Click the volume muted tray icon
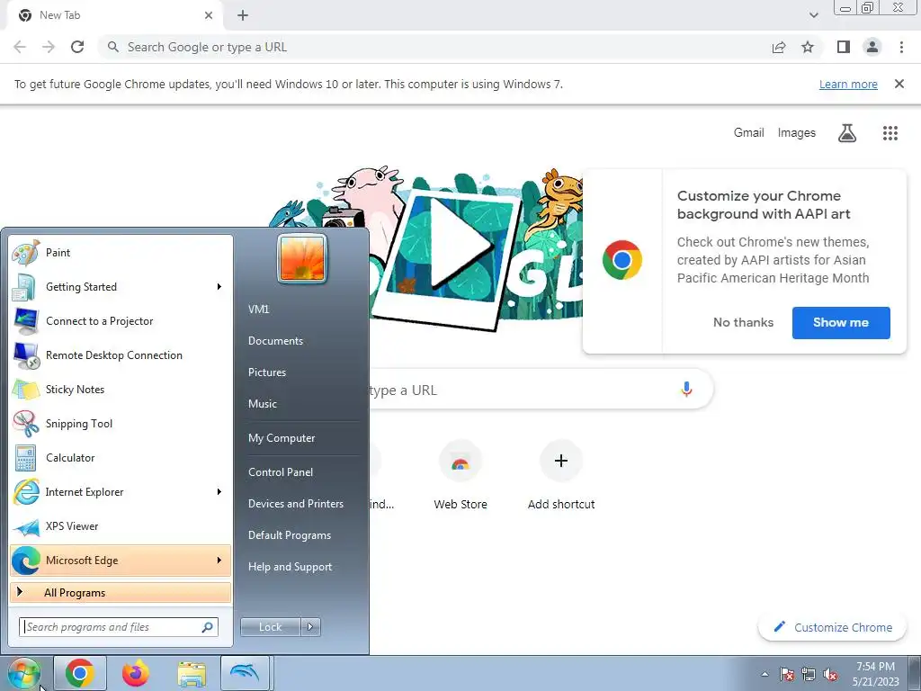This screenshot has width=921, height=691. click(830, 674)
